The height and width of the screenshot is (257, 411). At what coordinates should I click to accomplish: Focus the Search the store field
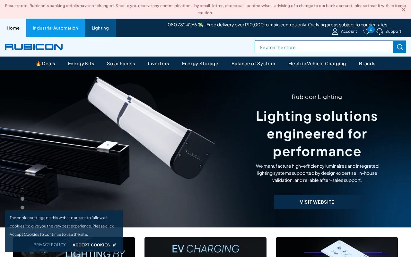point(324,47)
